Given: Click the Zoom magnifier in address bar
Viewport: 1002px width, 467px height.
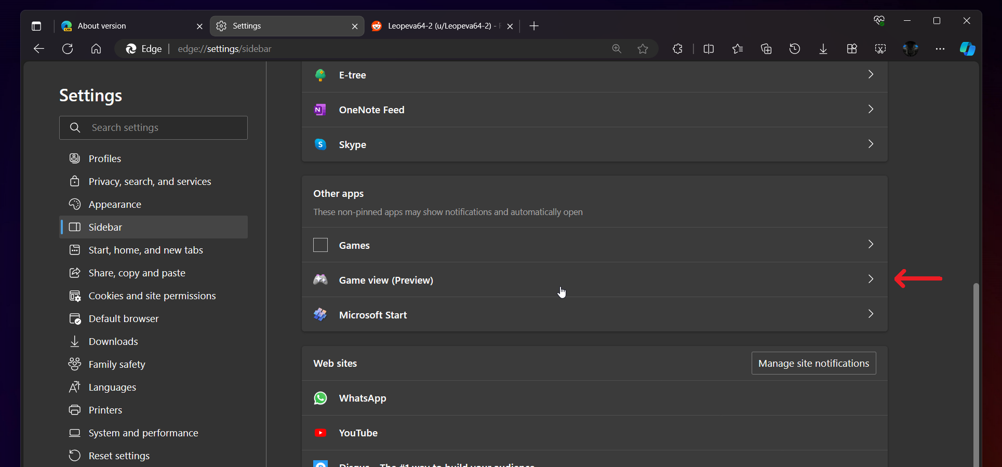Looking at the screenshot, I should (617, 49).
